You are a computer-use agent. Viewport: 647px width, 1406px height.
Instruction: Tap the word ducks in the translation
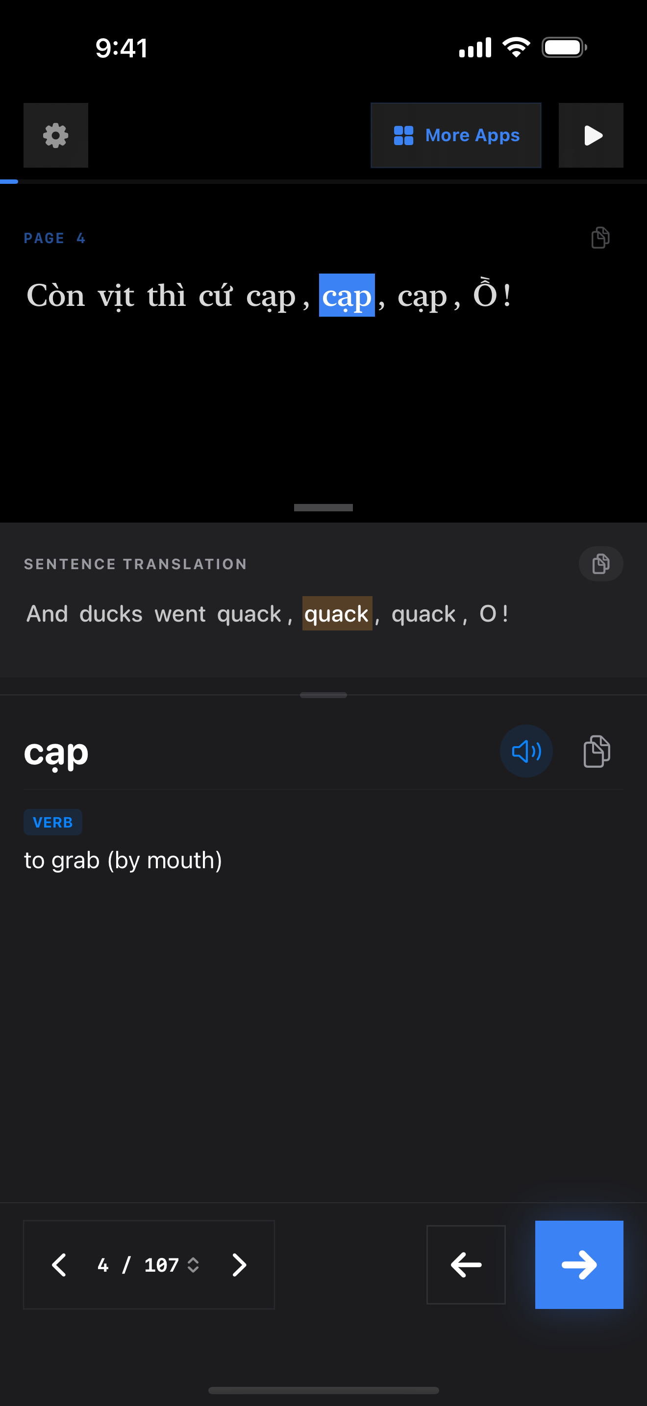(x=111, y=614)
